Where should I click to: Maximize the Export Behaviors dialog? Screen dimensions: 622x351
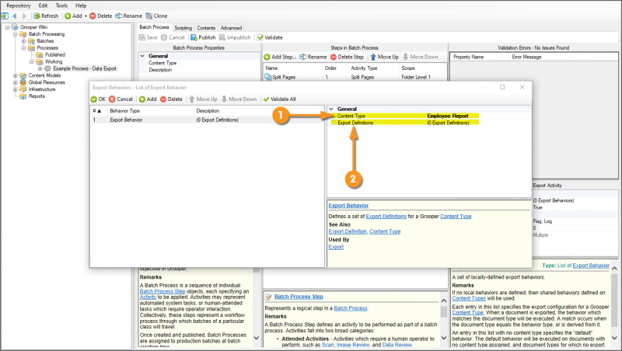point(502,87)
